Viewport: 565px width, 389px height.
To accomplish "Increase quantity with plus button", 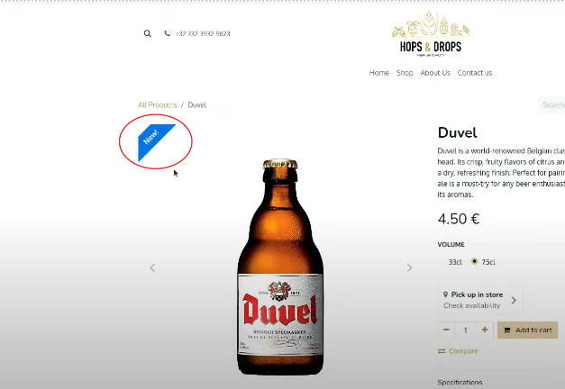I will click(x=485, y=330).
